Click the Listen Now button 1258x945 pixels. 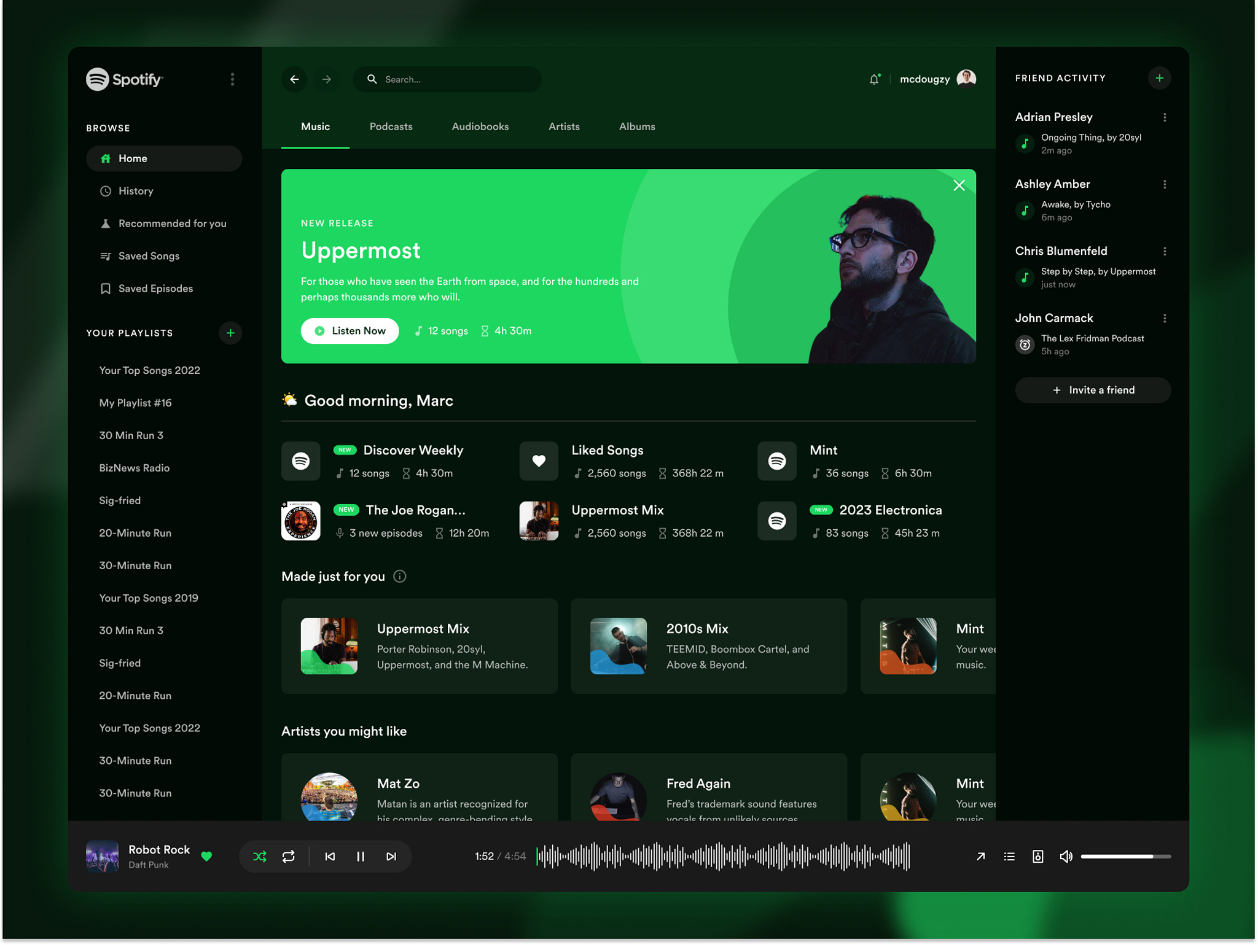click(350, 331)
